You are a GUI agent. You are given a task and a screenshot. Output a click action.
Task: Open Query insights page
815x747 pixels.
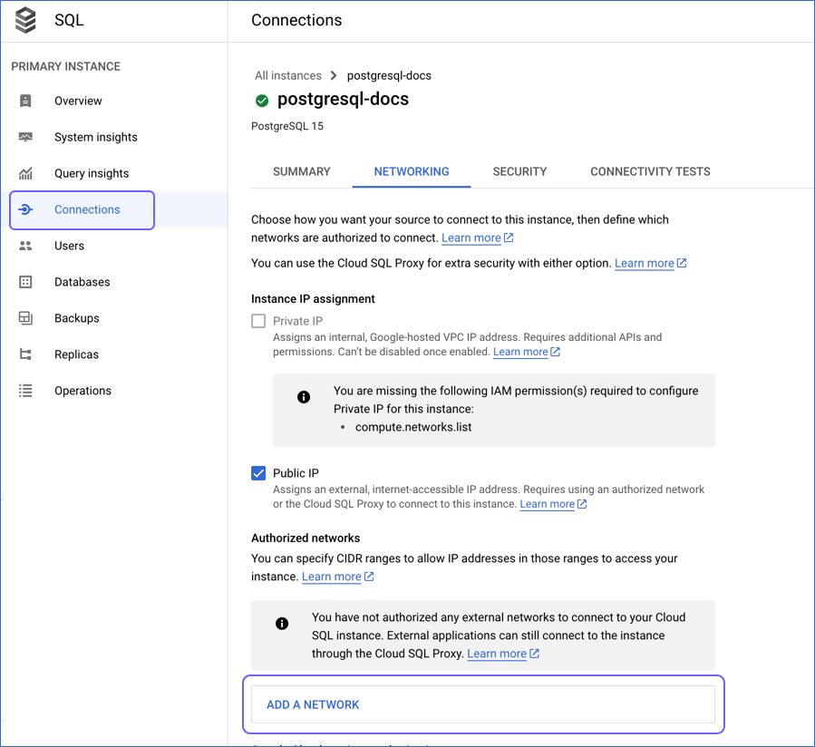pos(92,173)
